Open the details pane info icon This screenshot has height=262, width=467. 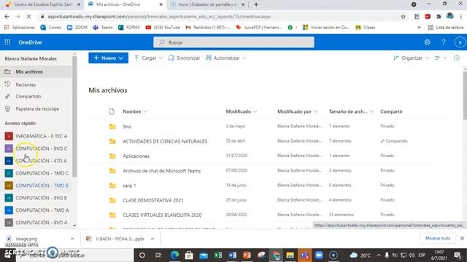[x=457, y=58]
